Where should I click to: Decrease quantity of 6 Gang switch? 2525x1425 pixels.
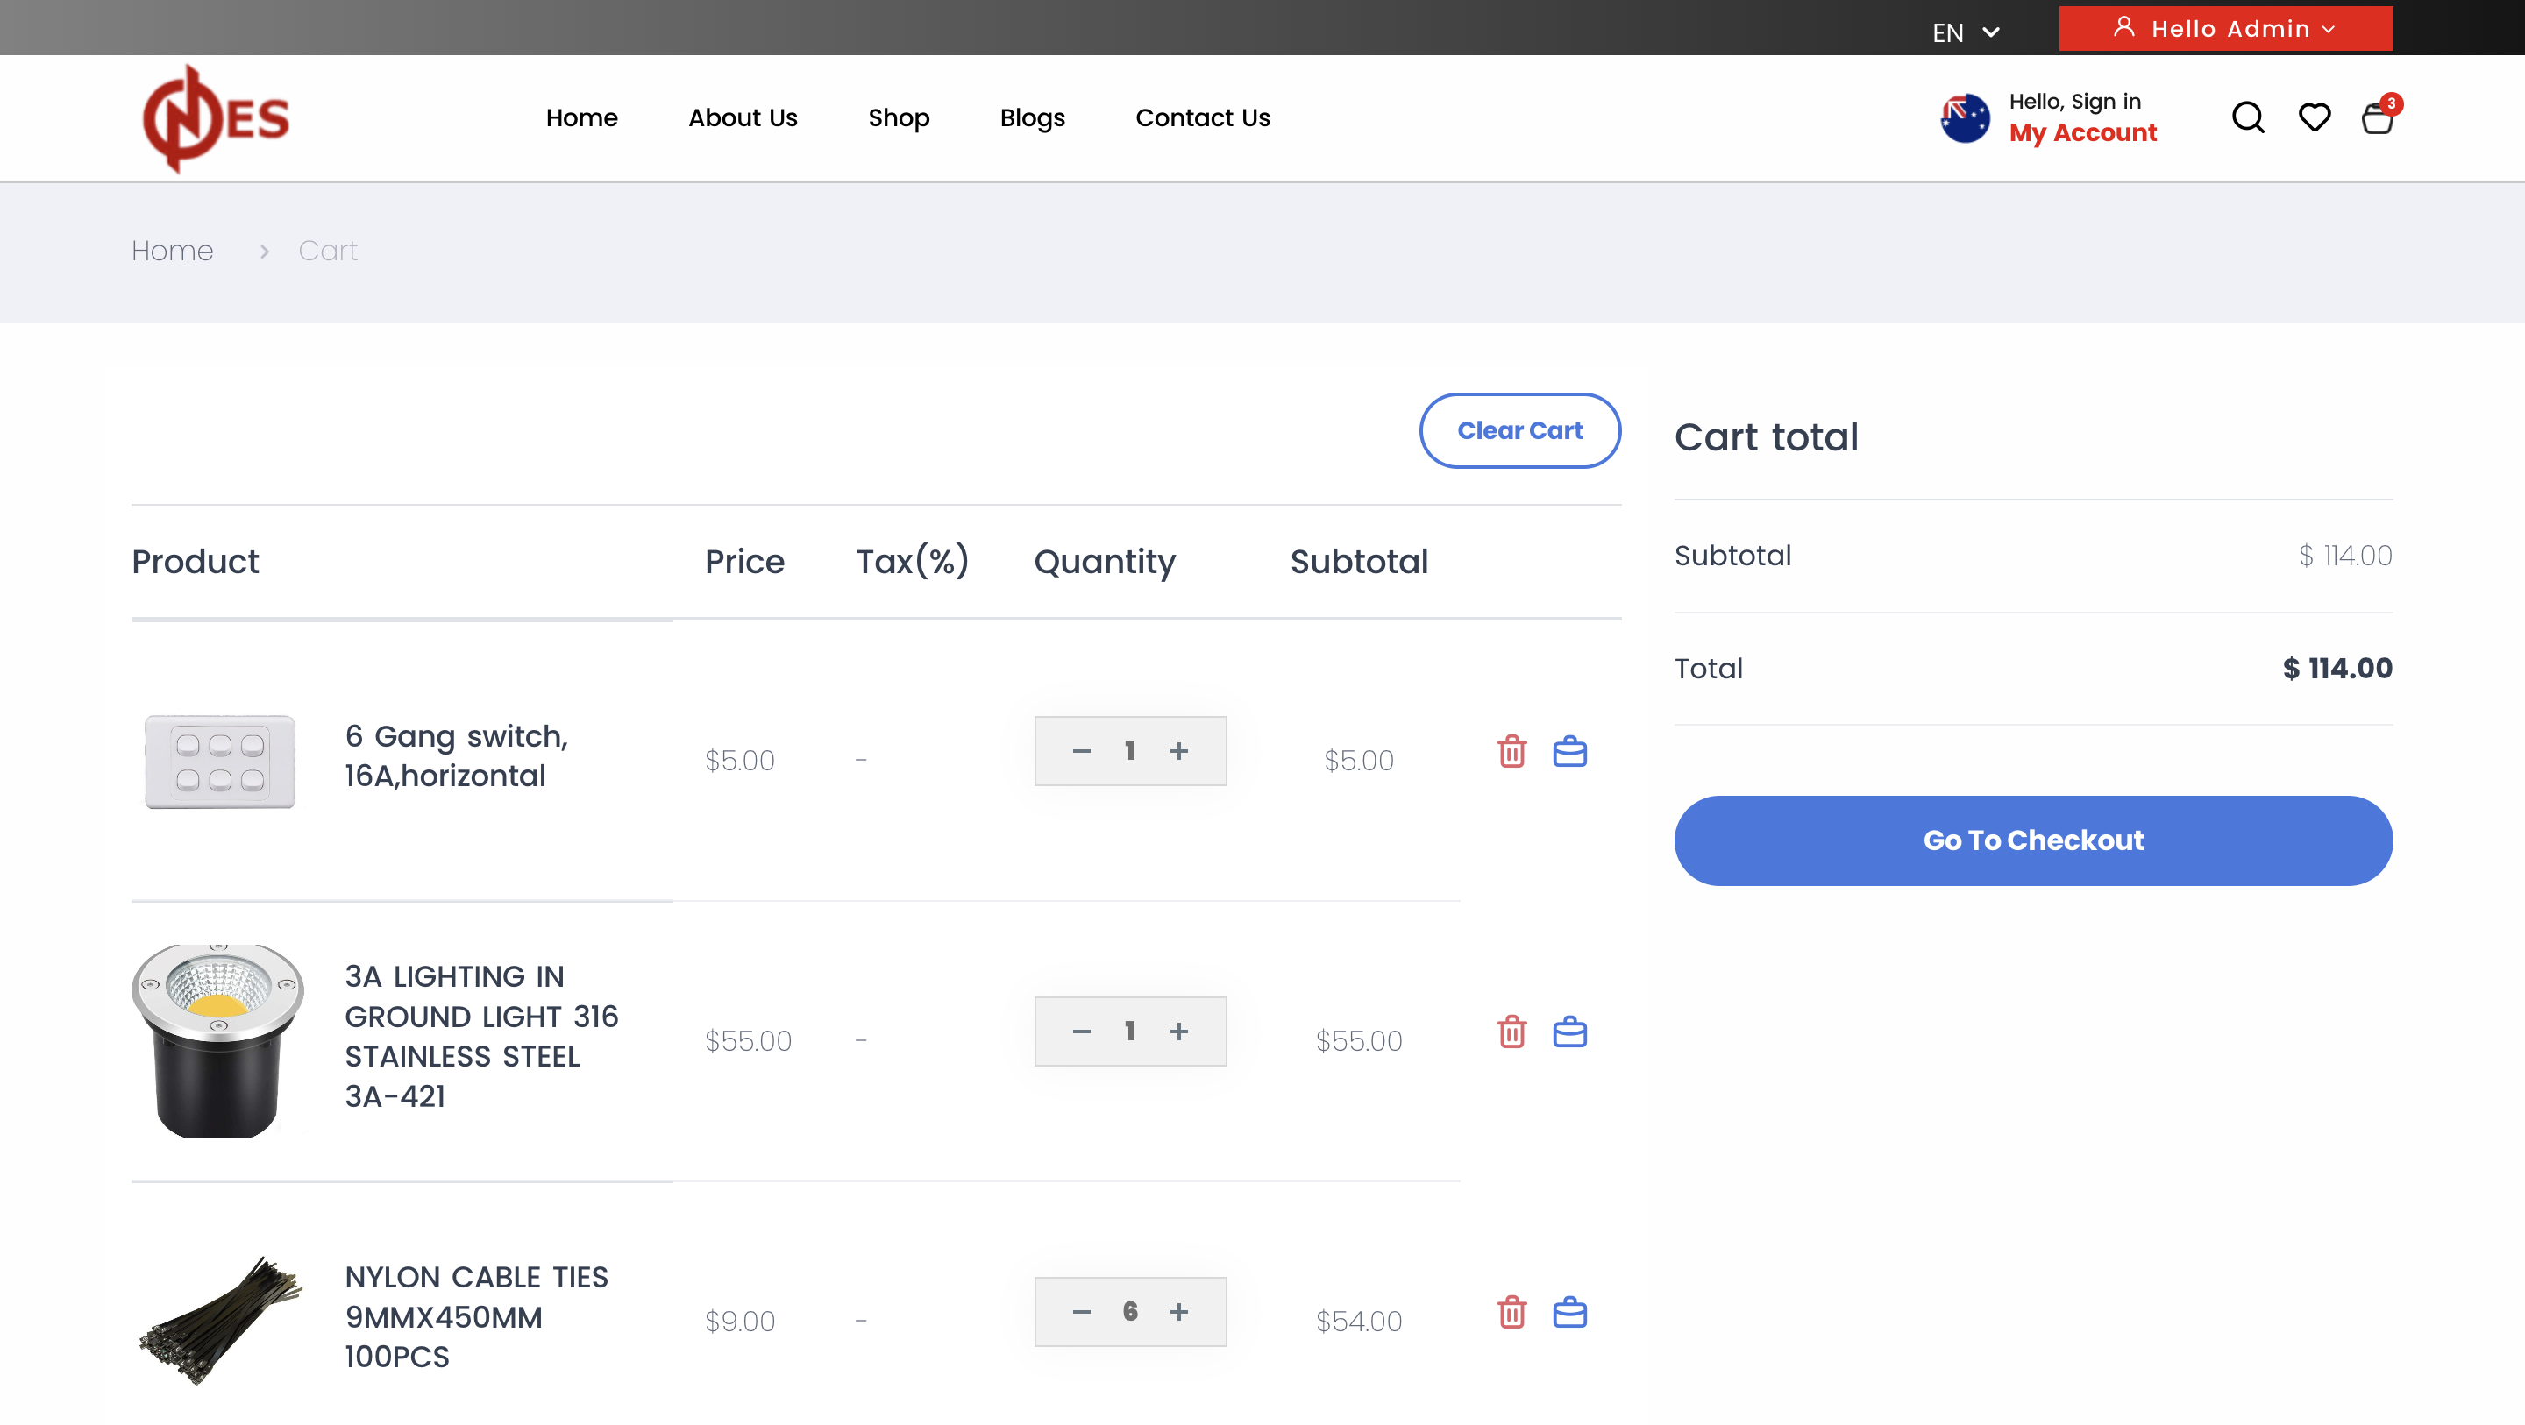1081,752
